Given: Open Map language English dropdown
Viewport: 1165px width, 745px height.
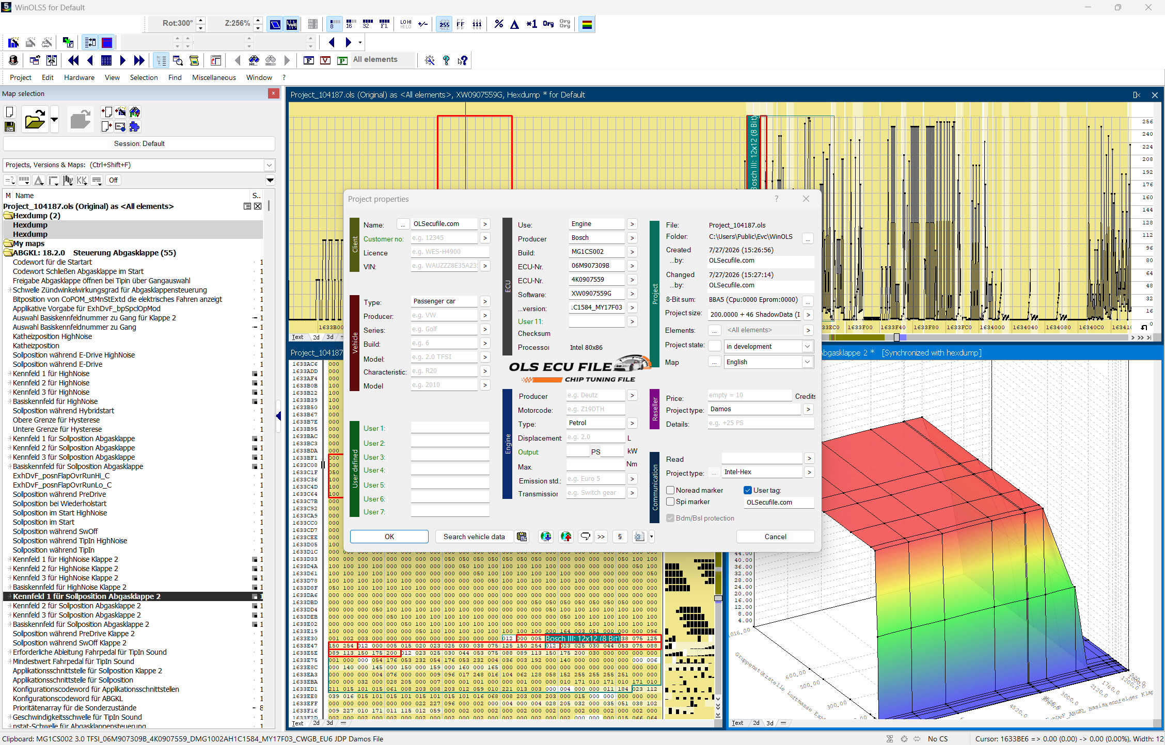Looking at the screenshot, I should pos(807,362).
